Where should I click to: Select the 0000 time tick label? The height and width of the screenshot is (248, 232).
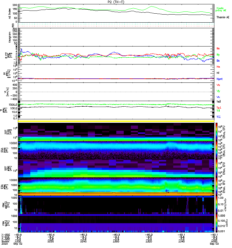point(214,241)
